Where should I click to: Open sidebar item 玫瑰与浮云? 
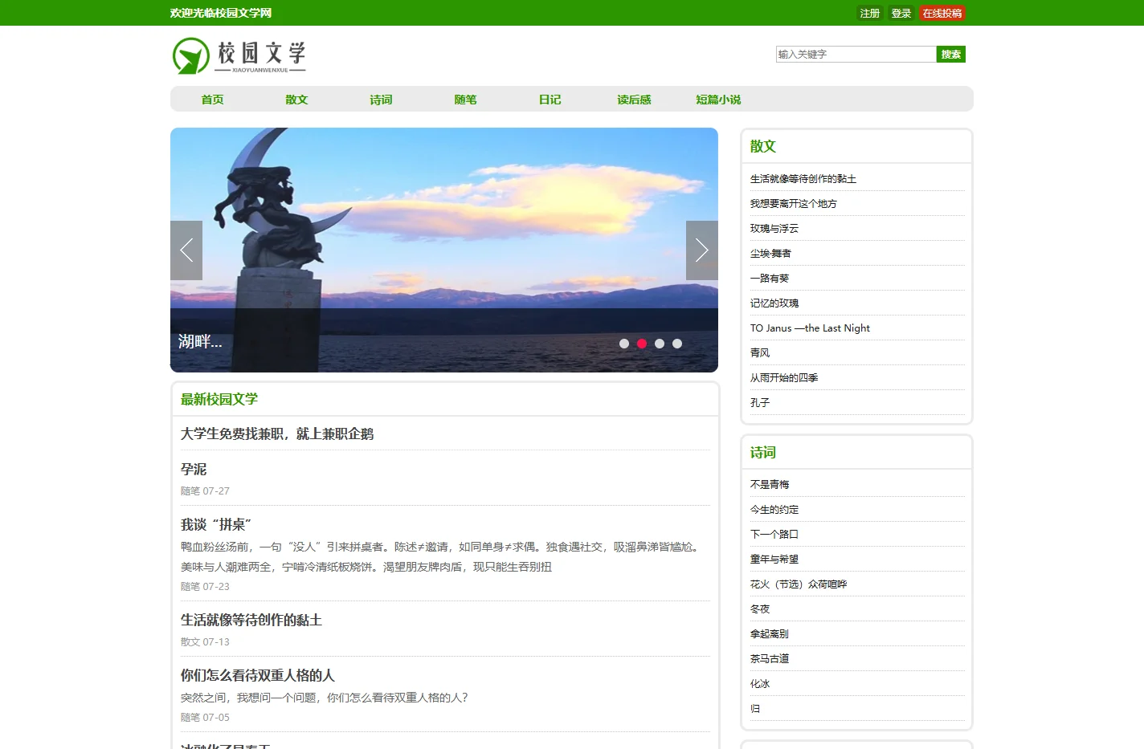774,229
